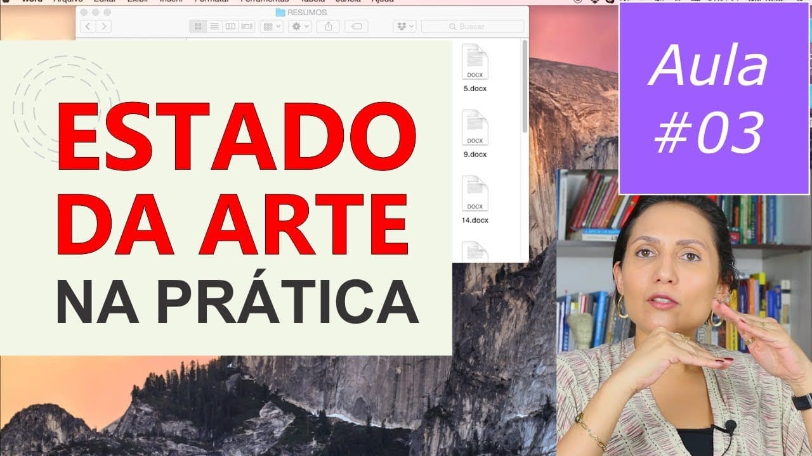Click the Share button in Finder toolbar
The image size is (812, 456).
328,27
